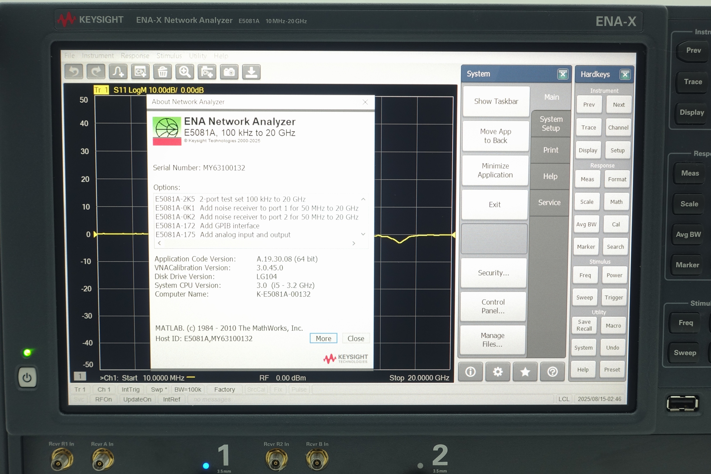Click the Undo arrow toolbar icon
Screen dimensions: 711x474
pos(74,72)
